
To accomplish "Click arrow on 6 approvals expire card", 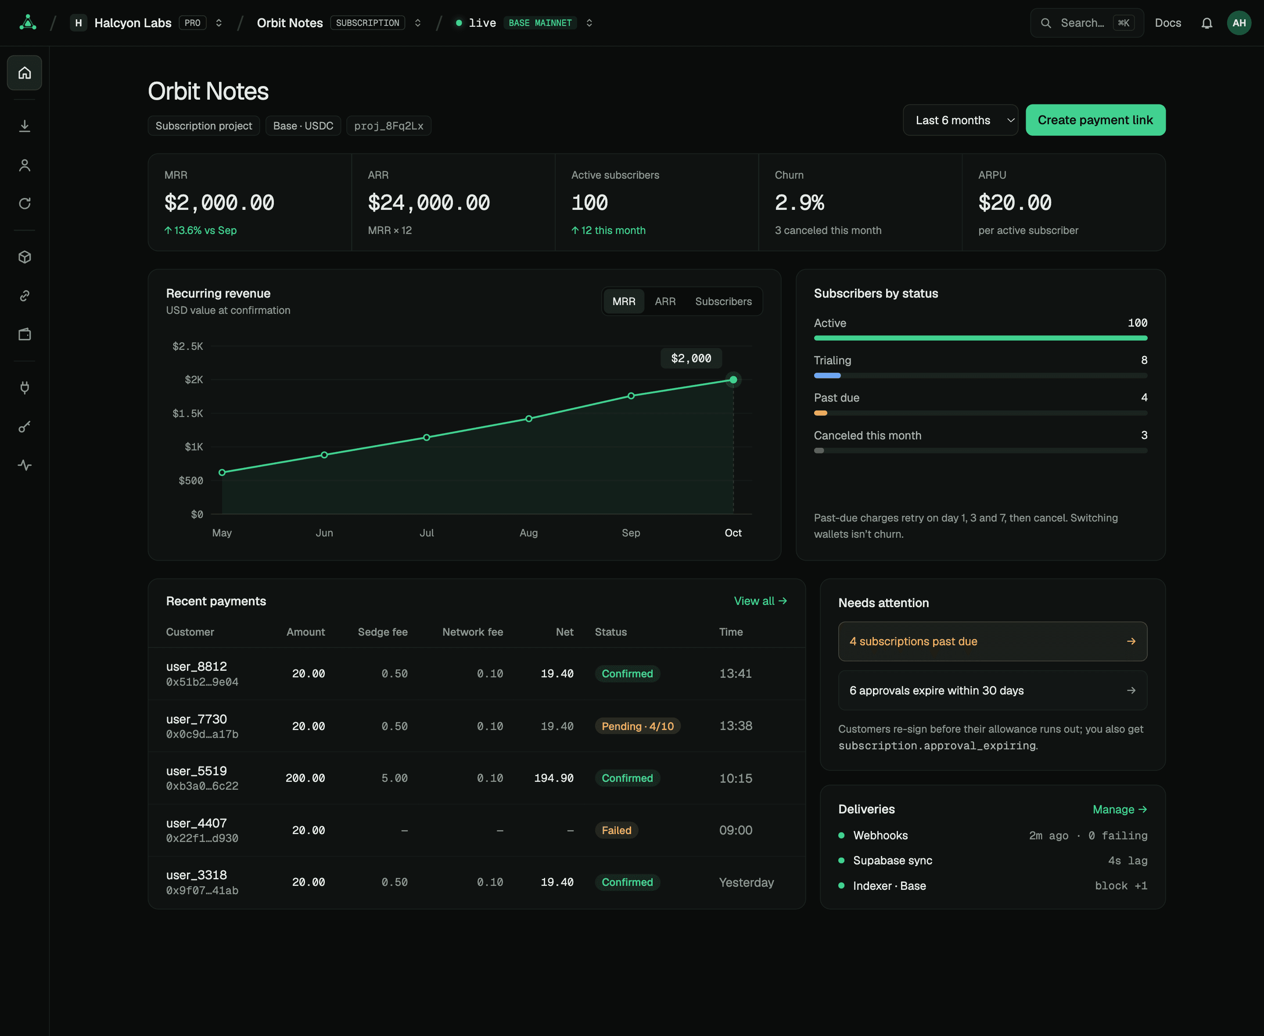I will pos(1131,691).
